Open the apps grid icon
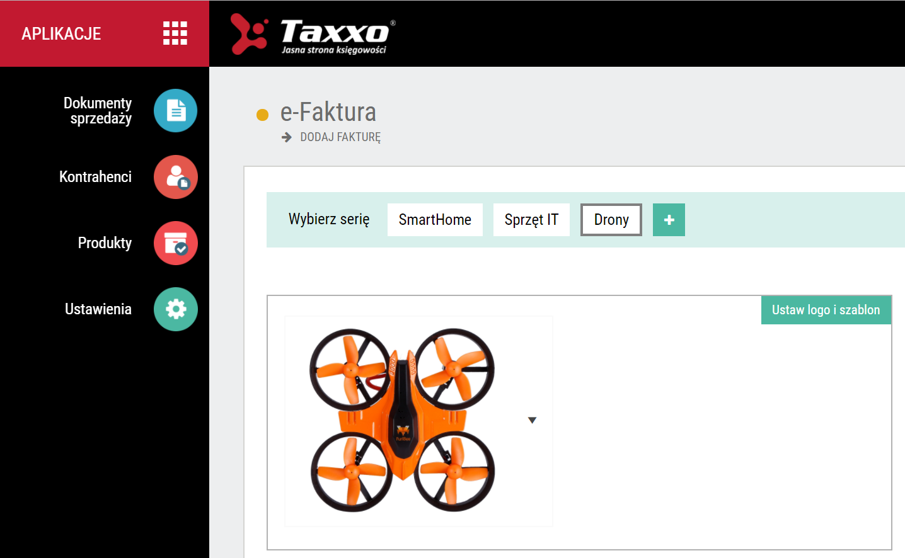This screenshot has width=905, height=558. pos(175,33)
